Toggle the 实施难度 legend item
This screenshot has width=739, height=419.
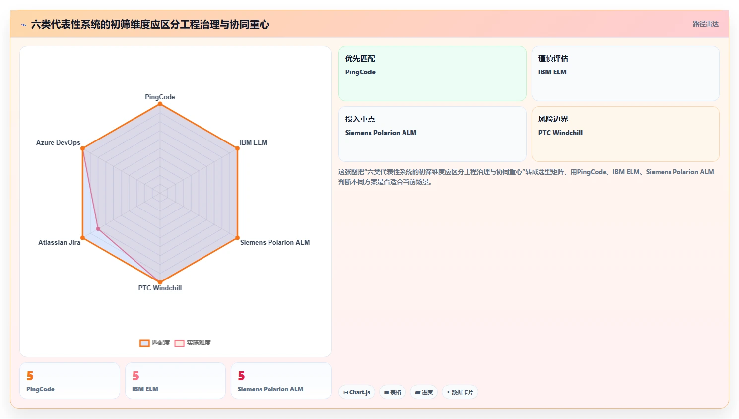coord(193,343)
